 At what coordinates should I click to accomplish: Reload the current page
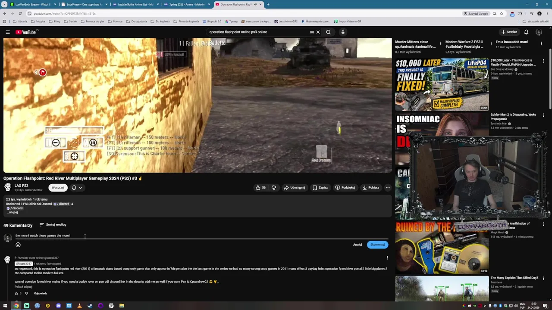pyautogui.click(x=20, y=13)
